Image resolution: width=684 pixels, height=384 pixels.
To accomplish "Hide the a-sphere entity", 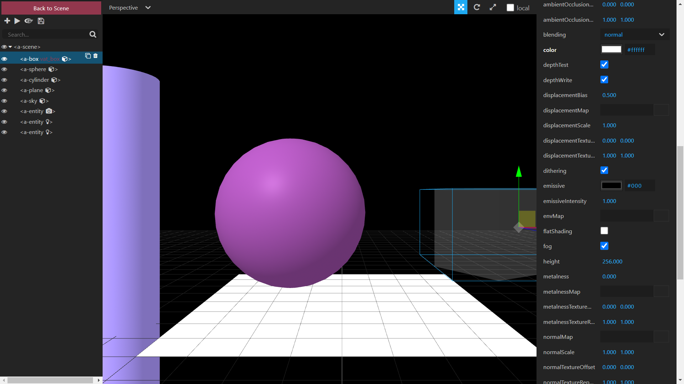I will (4, 69).
